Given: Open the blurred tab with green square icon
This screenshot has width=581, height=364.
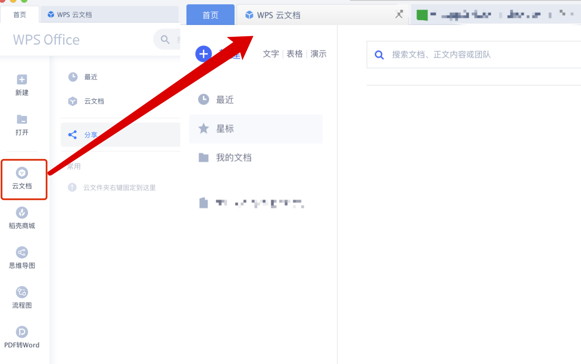Looking at the screenshot, I should click(496, 15).
